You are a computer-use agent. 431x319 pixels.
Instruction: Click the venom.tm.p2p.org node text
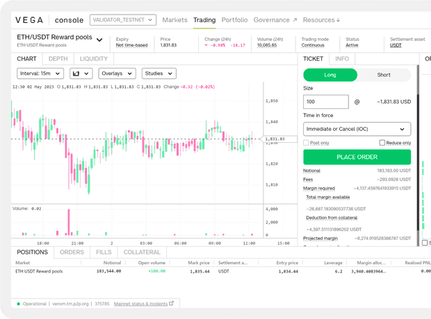coord(70,304)
